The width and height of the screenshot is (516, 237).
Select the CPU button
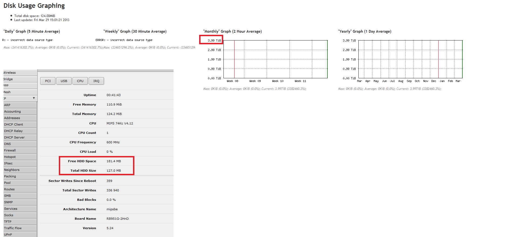pos(80,81)
